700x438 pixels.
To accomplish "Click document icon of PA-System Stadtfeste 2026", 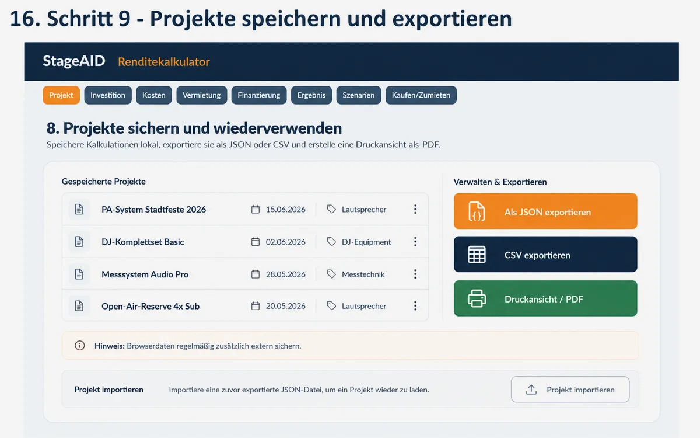I will click(x=79, y=209).
